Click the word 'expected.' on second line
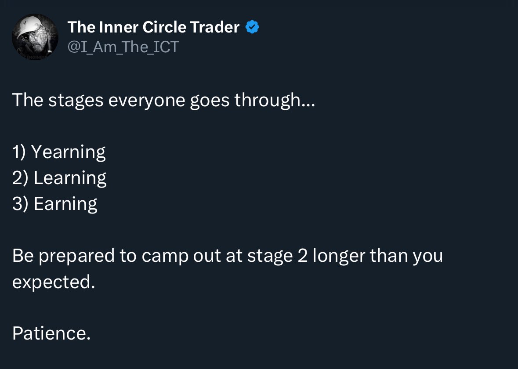The height and width of the screenshot is (369, 518). pos(54,282)
